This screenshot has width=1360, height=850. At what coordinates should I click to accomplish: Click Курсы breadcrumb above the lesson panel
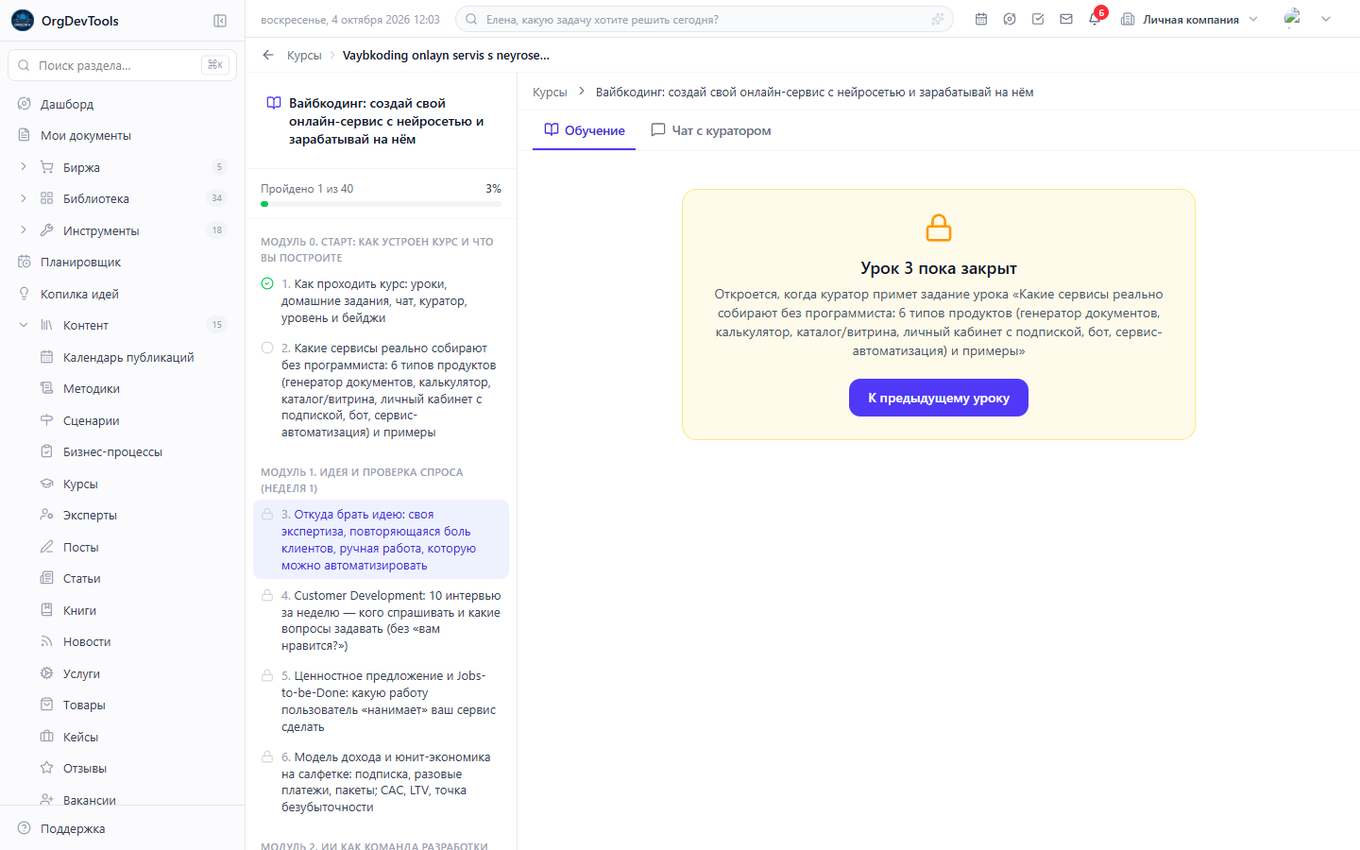coord(550,92)
